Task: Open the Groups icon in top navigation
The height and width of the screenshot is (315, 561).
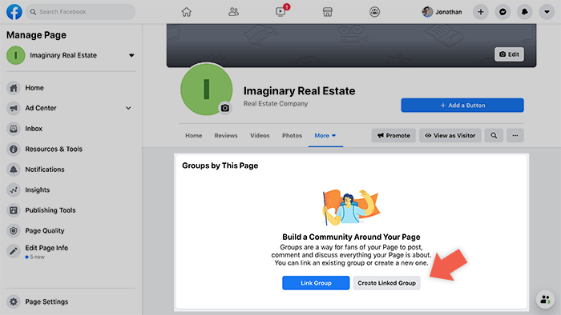Action: (374, 12)
